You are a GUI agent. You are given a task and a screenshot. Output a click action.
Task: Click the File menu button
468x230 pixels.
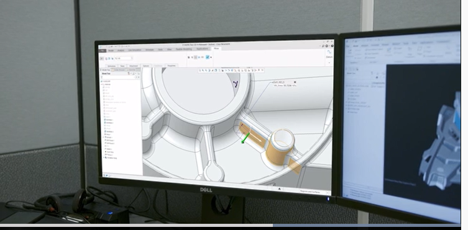point(103,51)
